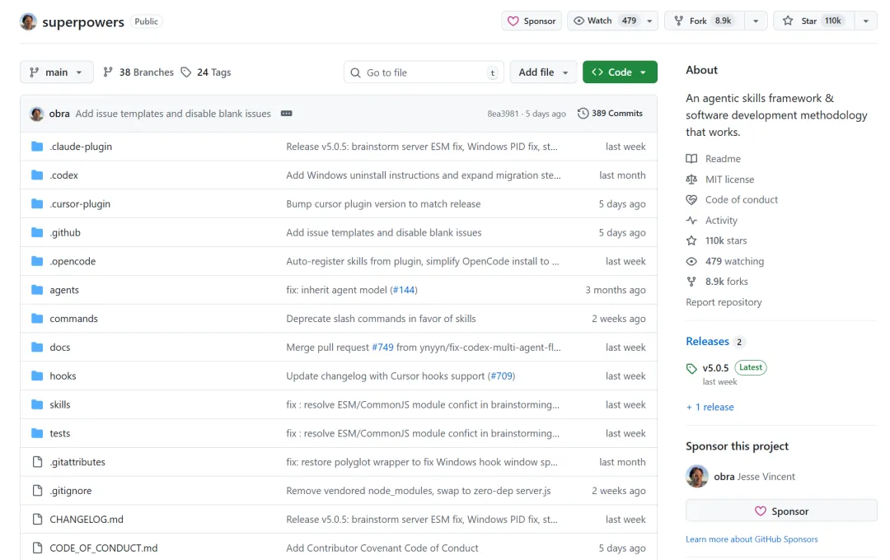Click the tags icon next to 24 Tags
The image size is (890, 560).
pyautogui.click(x=186, y=72)
